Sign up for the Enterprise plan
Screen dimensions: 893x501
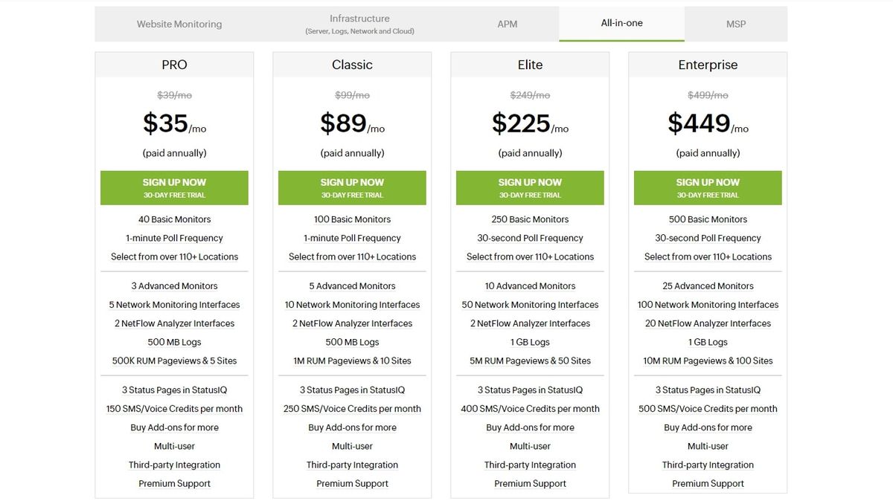point(707,187)
